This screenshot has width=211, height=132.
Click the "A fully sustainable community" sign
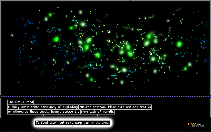pos(43,107)
